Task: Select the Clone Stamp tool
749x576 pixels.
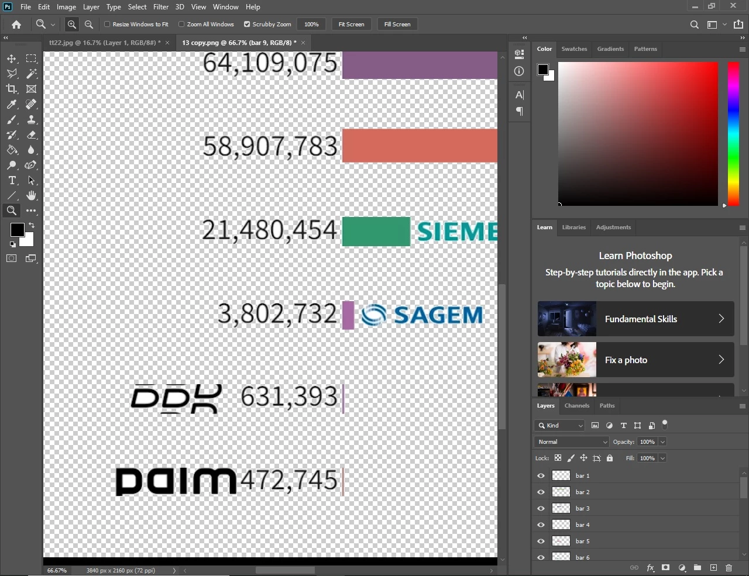Action: [31, 119]
